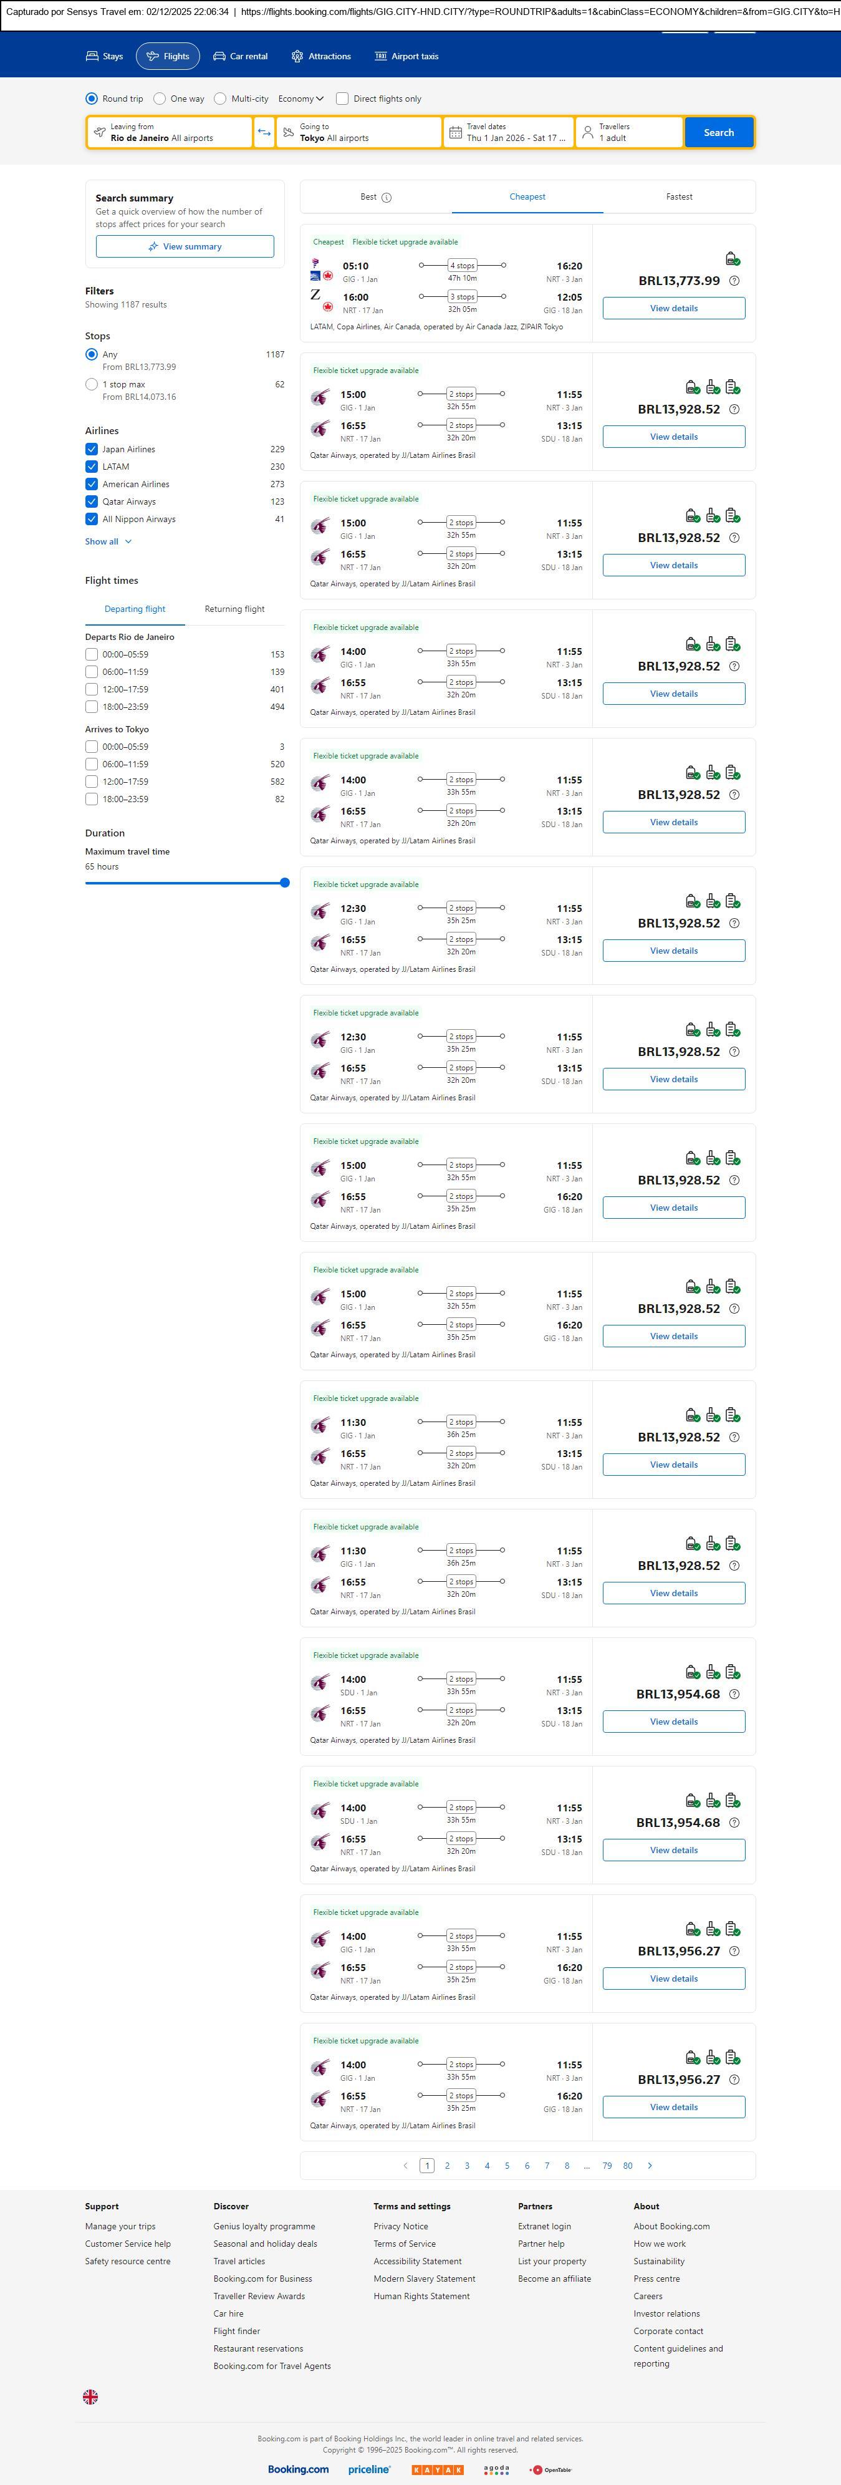The image size is (841, 2485).
Task: Click the Maximum travel time slider handle
Action: coord(284,883)
